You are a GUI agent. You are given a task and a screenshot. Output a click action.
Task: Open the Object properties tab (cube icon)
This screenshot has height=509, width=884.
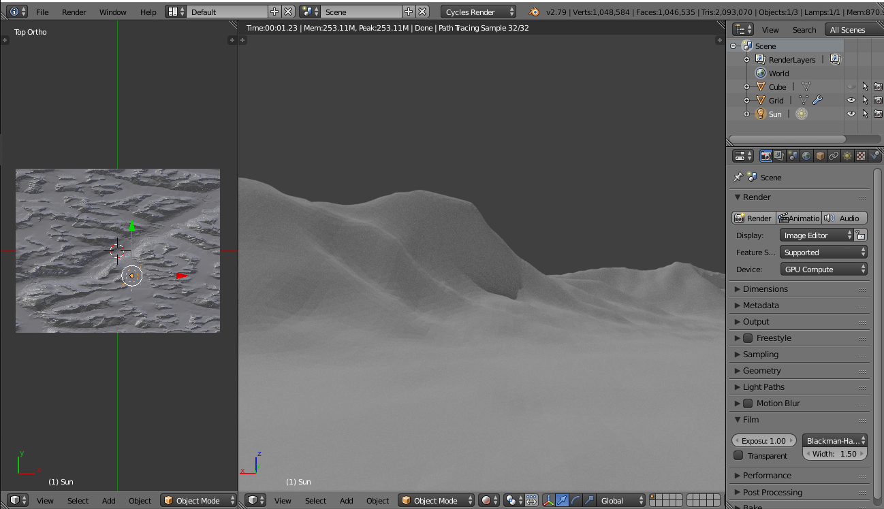(820, 156)
